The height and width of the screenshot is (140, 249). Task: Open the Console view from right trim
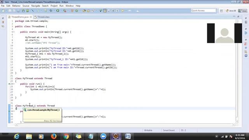click(246, 56)
